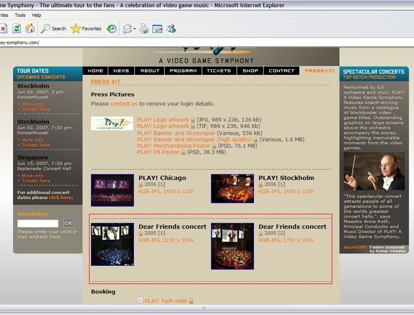Click lock icon next to PR Poster
This screenshot has height=315, width=414.
183,152
